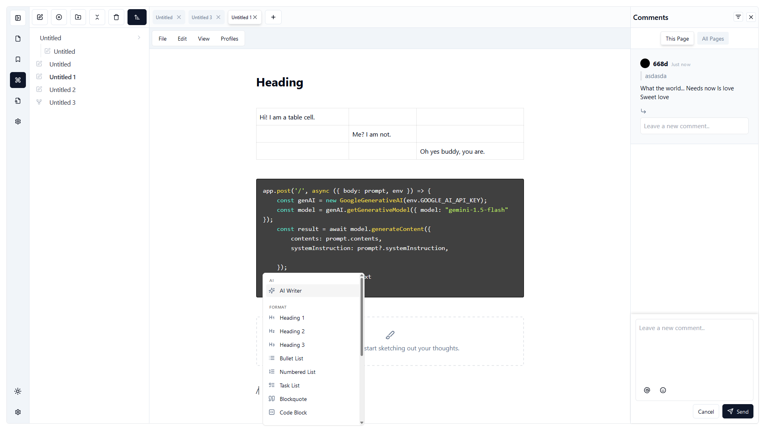This screenshot has width=765, height=430.
Task: Collapse the sidebar panel icon
Action: 18,18
